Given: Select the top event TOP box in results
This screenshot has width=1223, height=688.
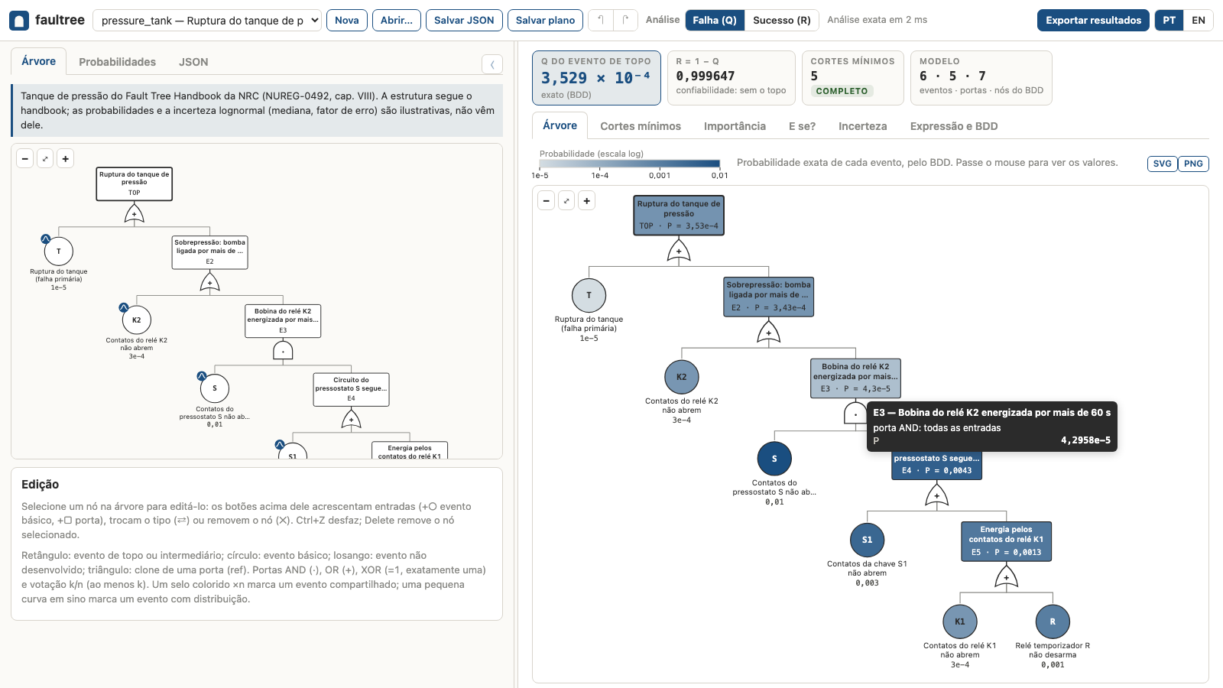Looking at the screenshot, I should [679, 216].
